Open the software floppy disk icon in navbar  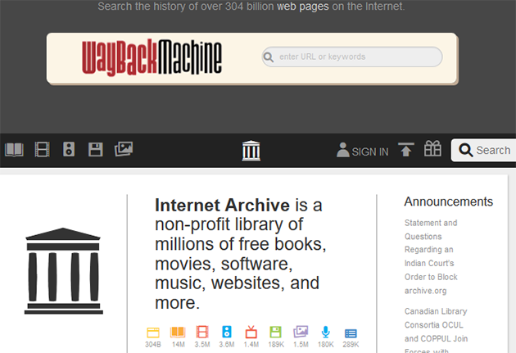(x=95, y=149)
